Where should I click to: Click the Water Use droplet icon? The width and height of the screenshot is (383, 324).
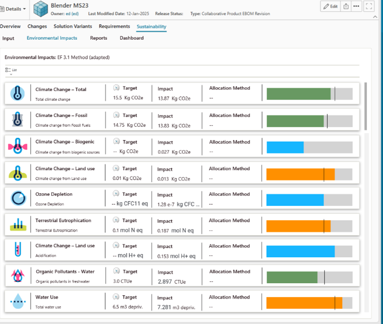click(x=17, y=301)
